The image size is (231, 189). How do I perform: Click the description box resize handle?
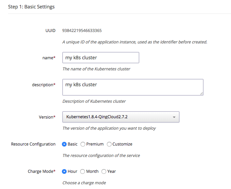click(202, 94)
